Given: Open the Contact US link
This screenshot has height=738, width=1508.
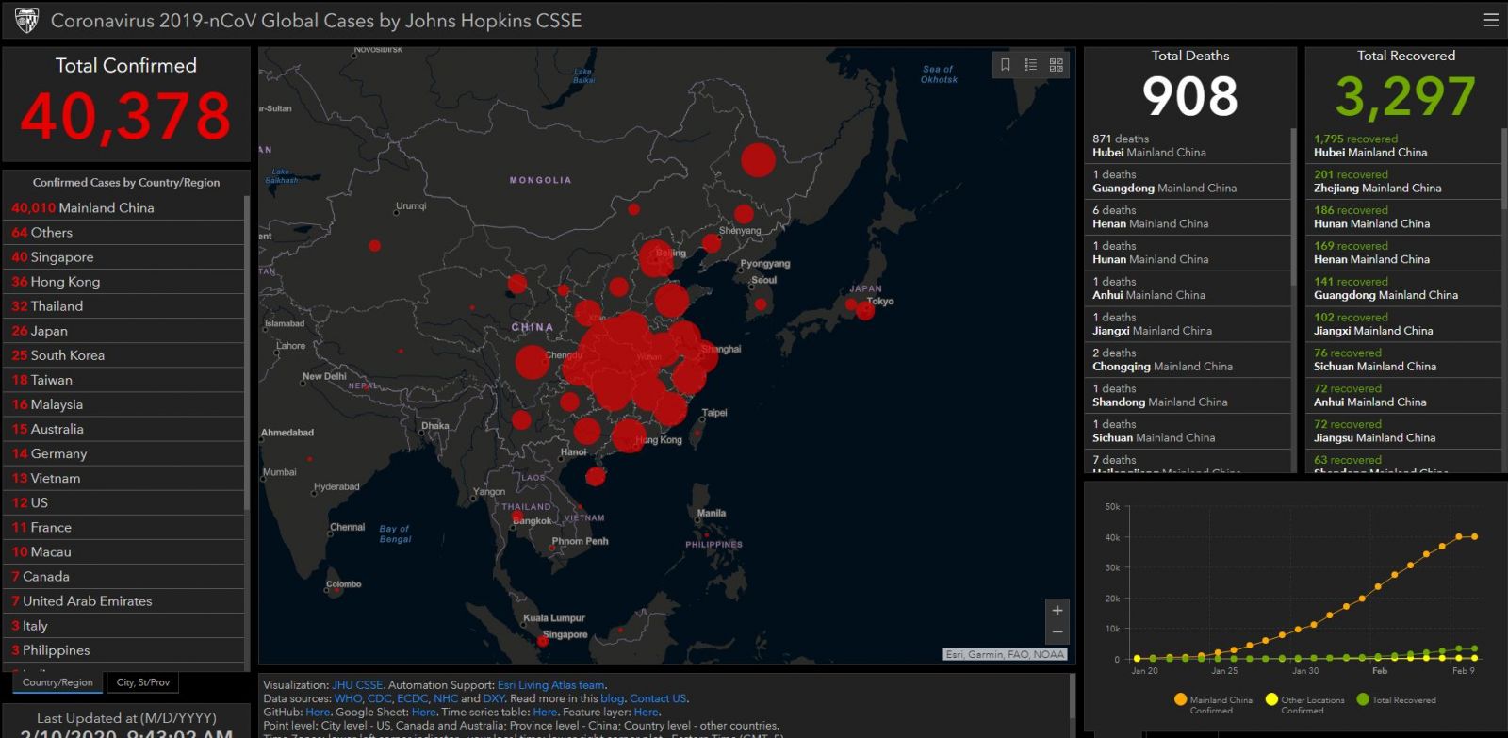Looking at the screenshot, I should (658, 698).
